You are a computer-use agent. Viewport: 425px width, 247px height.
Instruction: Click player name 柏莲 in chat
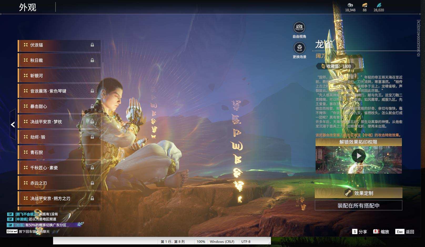(20, 225)
